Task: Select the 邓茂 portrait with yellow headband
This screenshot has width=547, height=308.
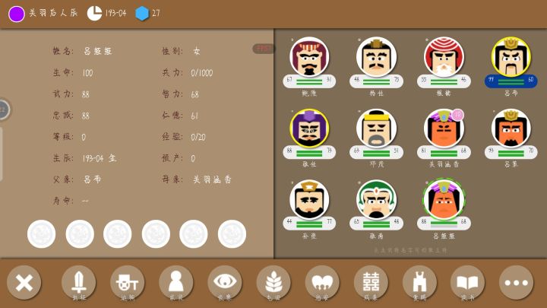Action: (376, 129)
